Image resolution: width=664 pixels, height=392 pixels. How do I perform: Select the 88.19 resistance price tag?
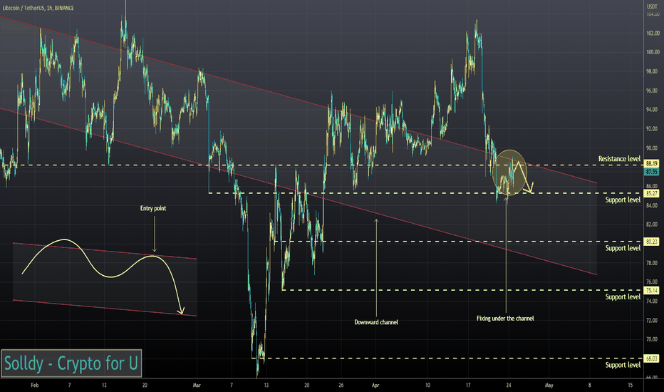pyautogui.click(x=651, y=164)
